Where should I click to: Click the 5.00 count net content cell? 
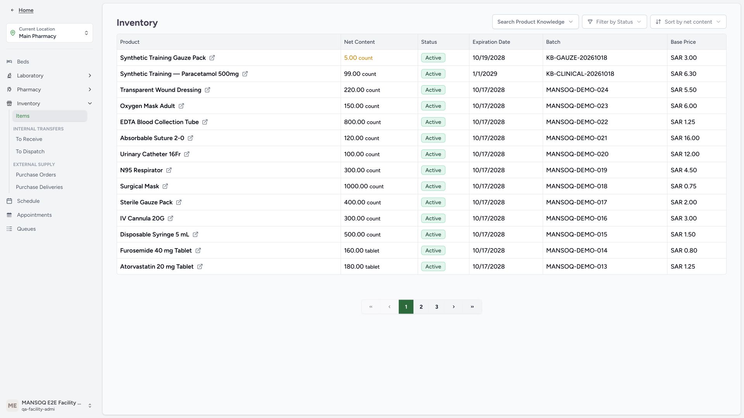click(379, 58)
